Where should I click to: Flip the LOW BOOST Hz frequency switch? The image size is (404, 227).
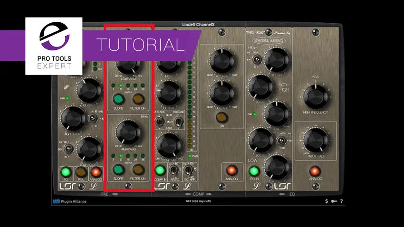click(68, 149)
